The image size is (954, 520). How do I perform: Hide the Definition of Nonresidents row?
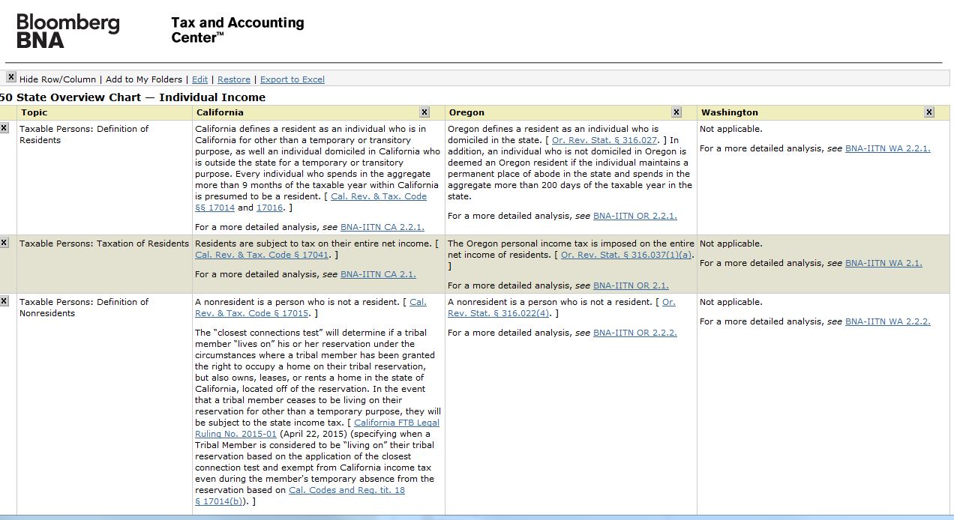tap(6, 300)
